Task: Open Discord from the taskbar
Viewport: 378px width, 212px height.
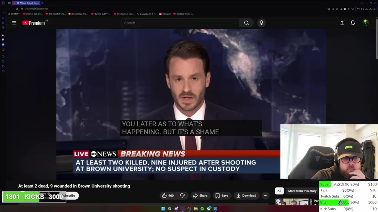Action: 176,209
